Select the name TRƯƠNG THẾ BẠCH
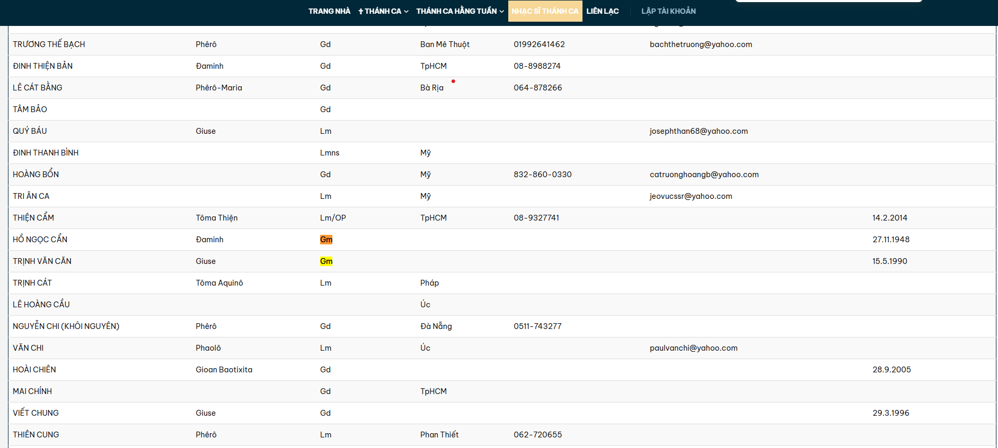Image resolution: width=998 pixels, height=448 pixels. coord(49,44)
